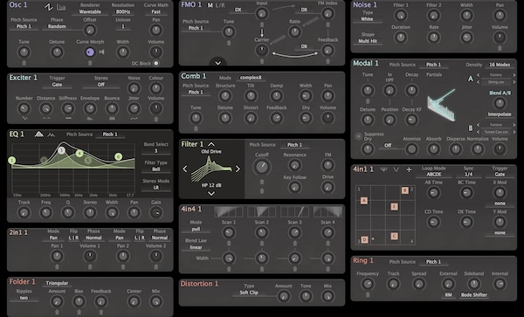Open the Resolution 800Hz dropdown
The height and width of the screenshot is (317, 524).
123,11
